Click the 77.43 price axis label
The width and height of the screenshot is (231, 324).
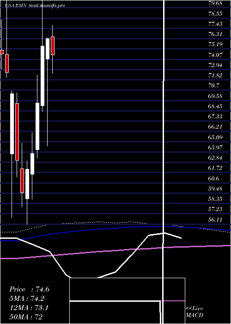[x=216, y=24]
